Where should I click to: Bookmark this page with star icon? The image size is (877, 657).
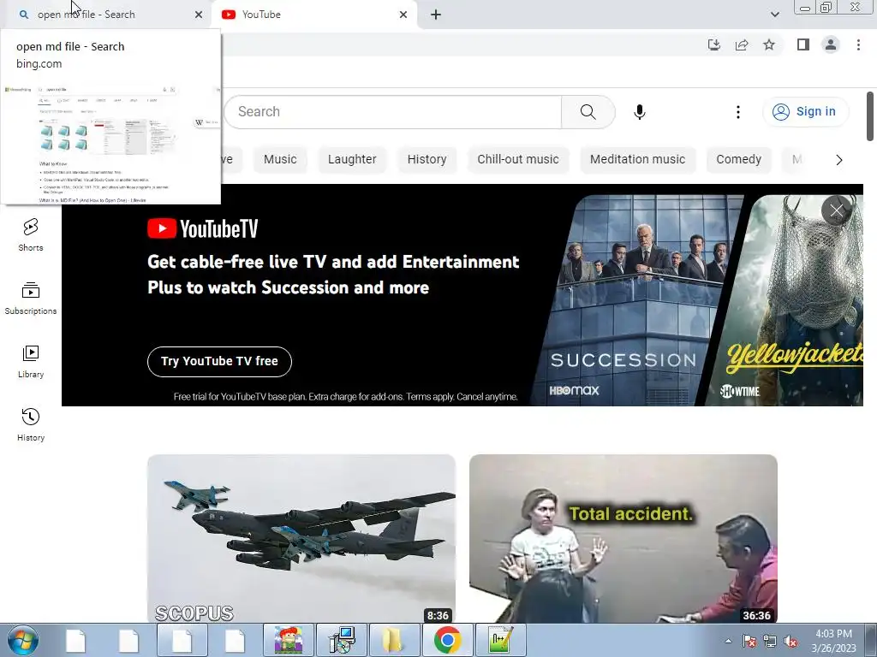coord(769,44)
